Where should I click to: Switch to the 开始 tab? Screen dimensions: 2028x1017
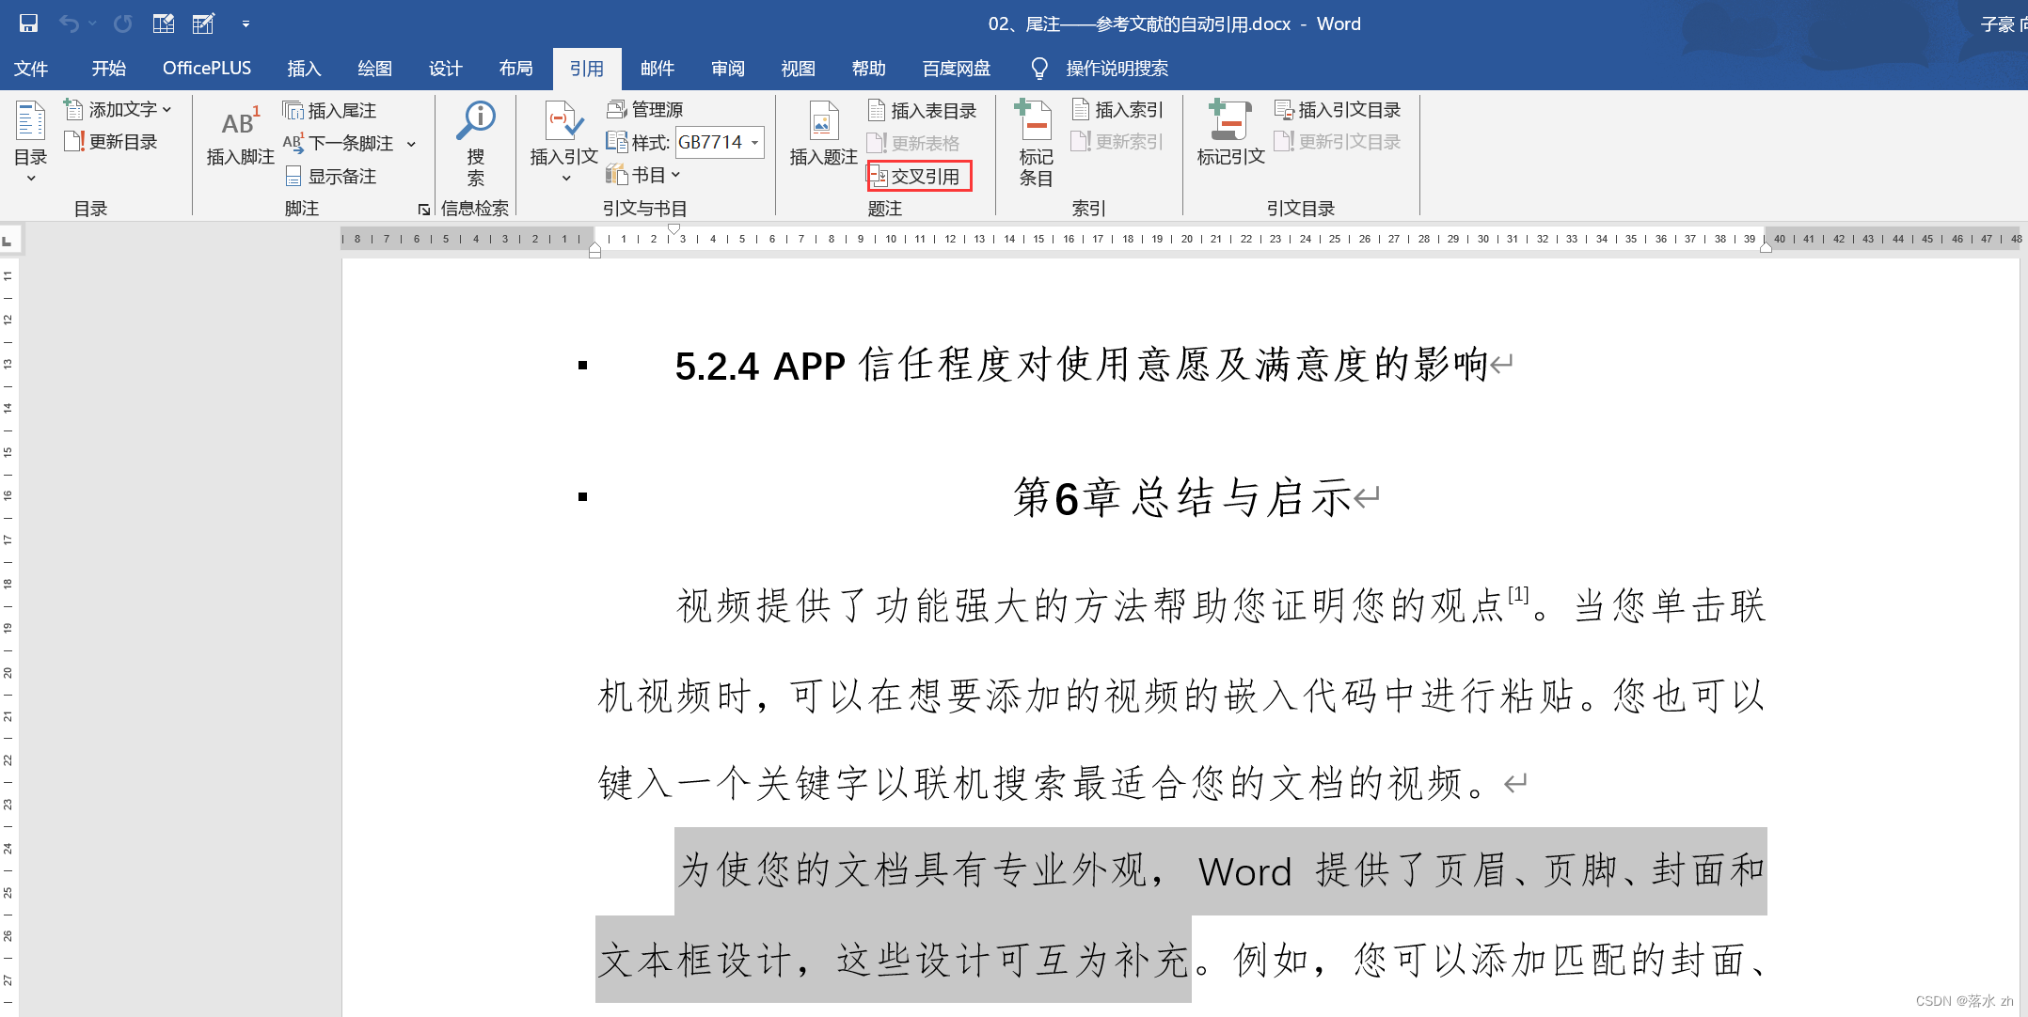(x=108, y=69)
